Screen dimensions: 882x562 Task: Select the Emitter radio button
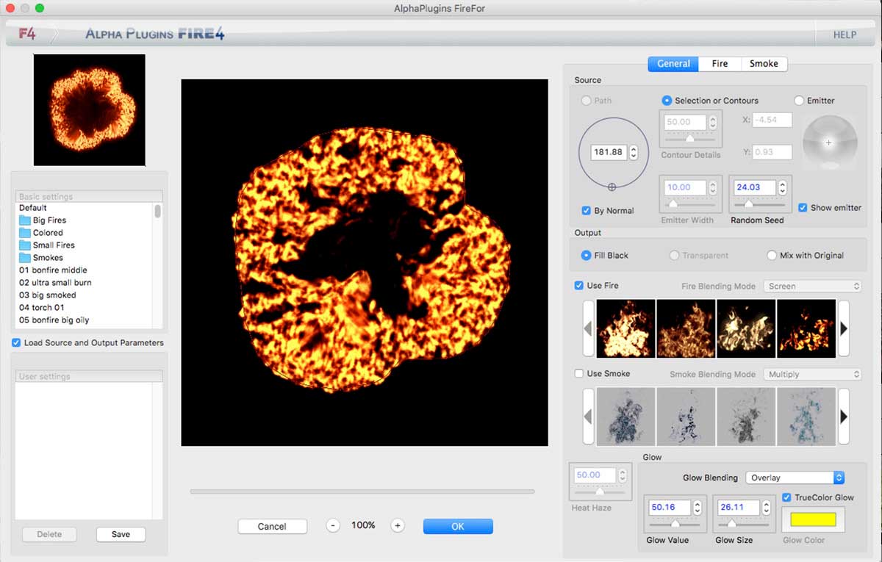799,101
